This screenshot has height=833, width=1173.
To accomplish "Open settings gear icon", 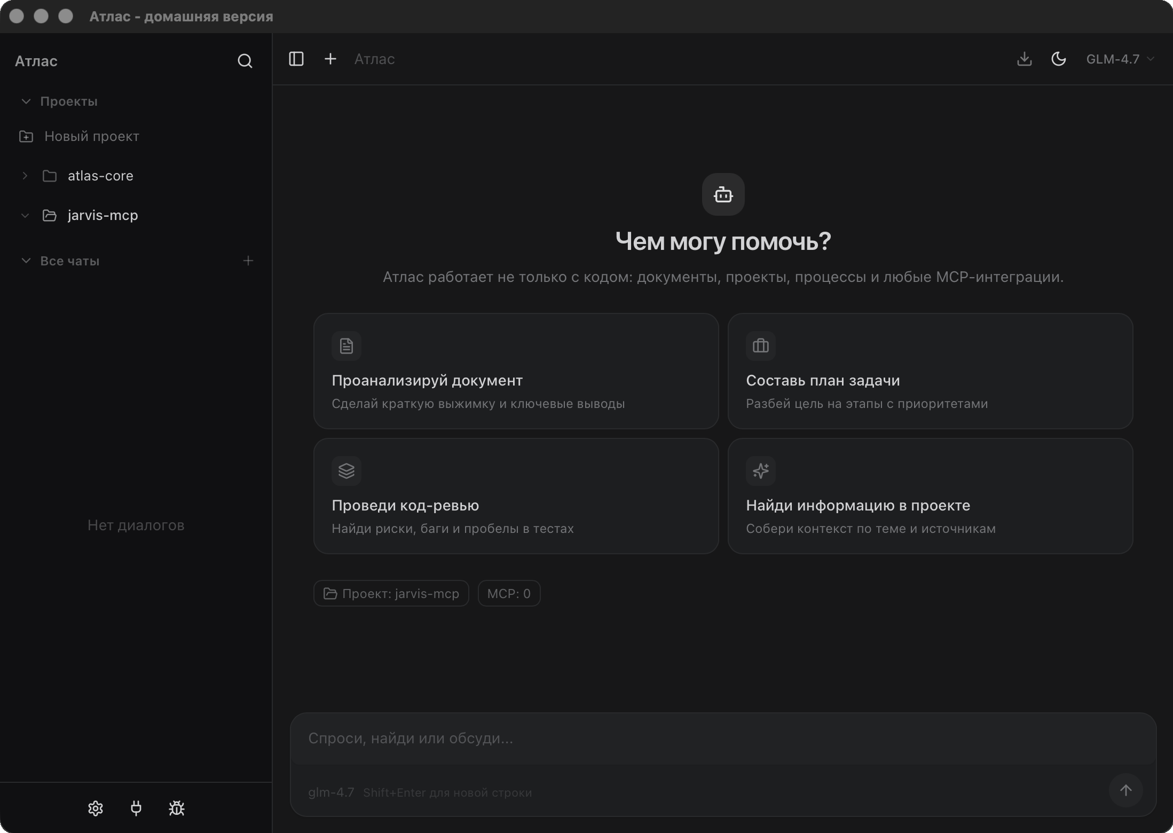I will (96, 808).
